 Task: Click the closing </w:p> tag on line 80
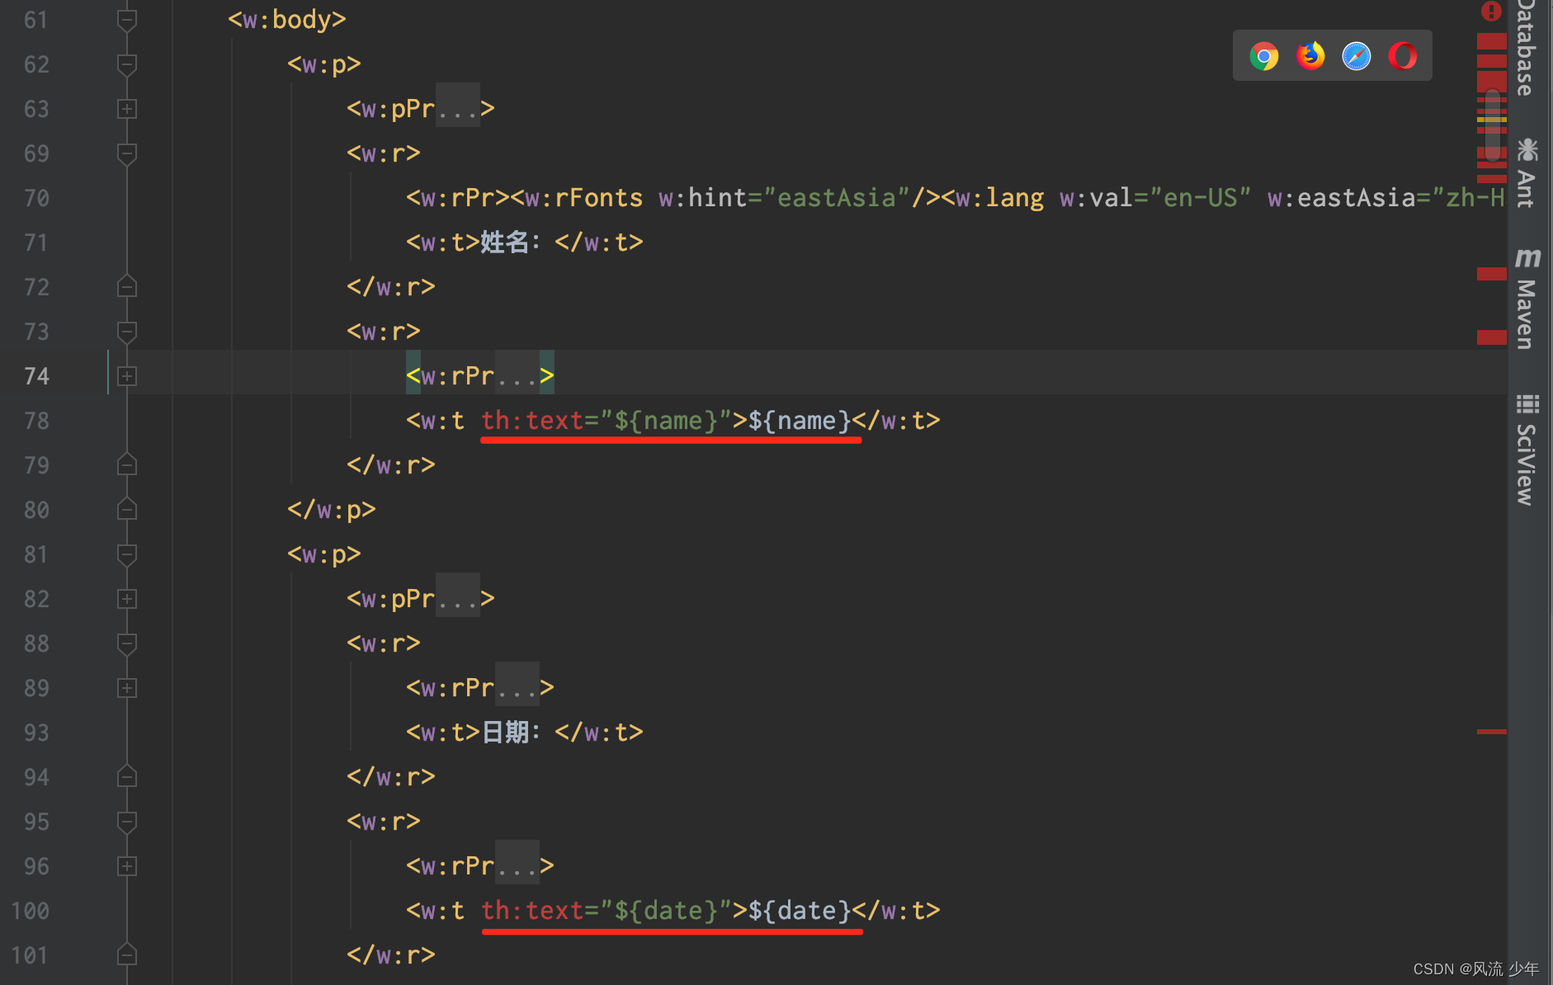coord(332,510)
